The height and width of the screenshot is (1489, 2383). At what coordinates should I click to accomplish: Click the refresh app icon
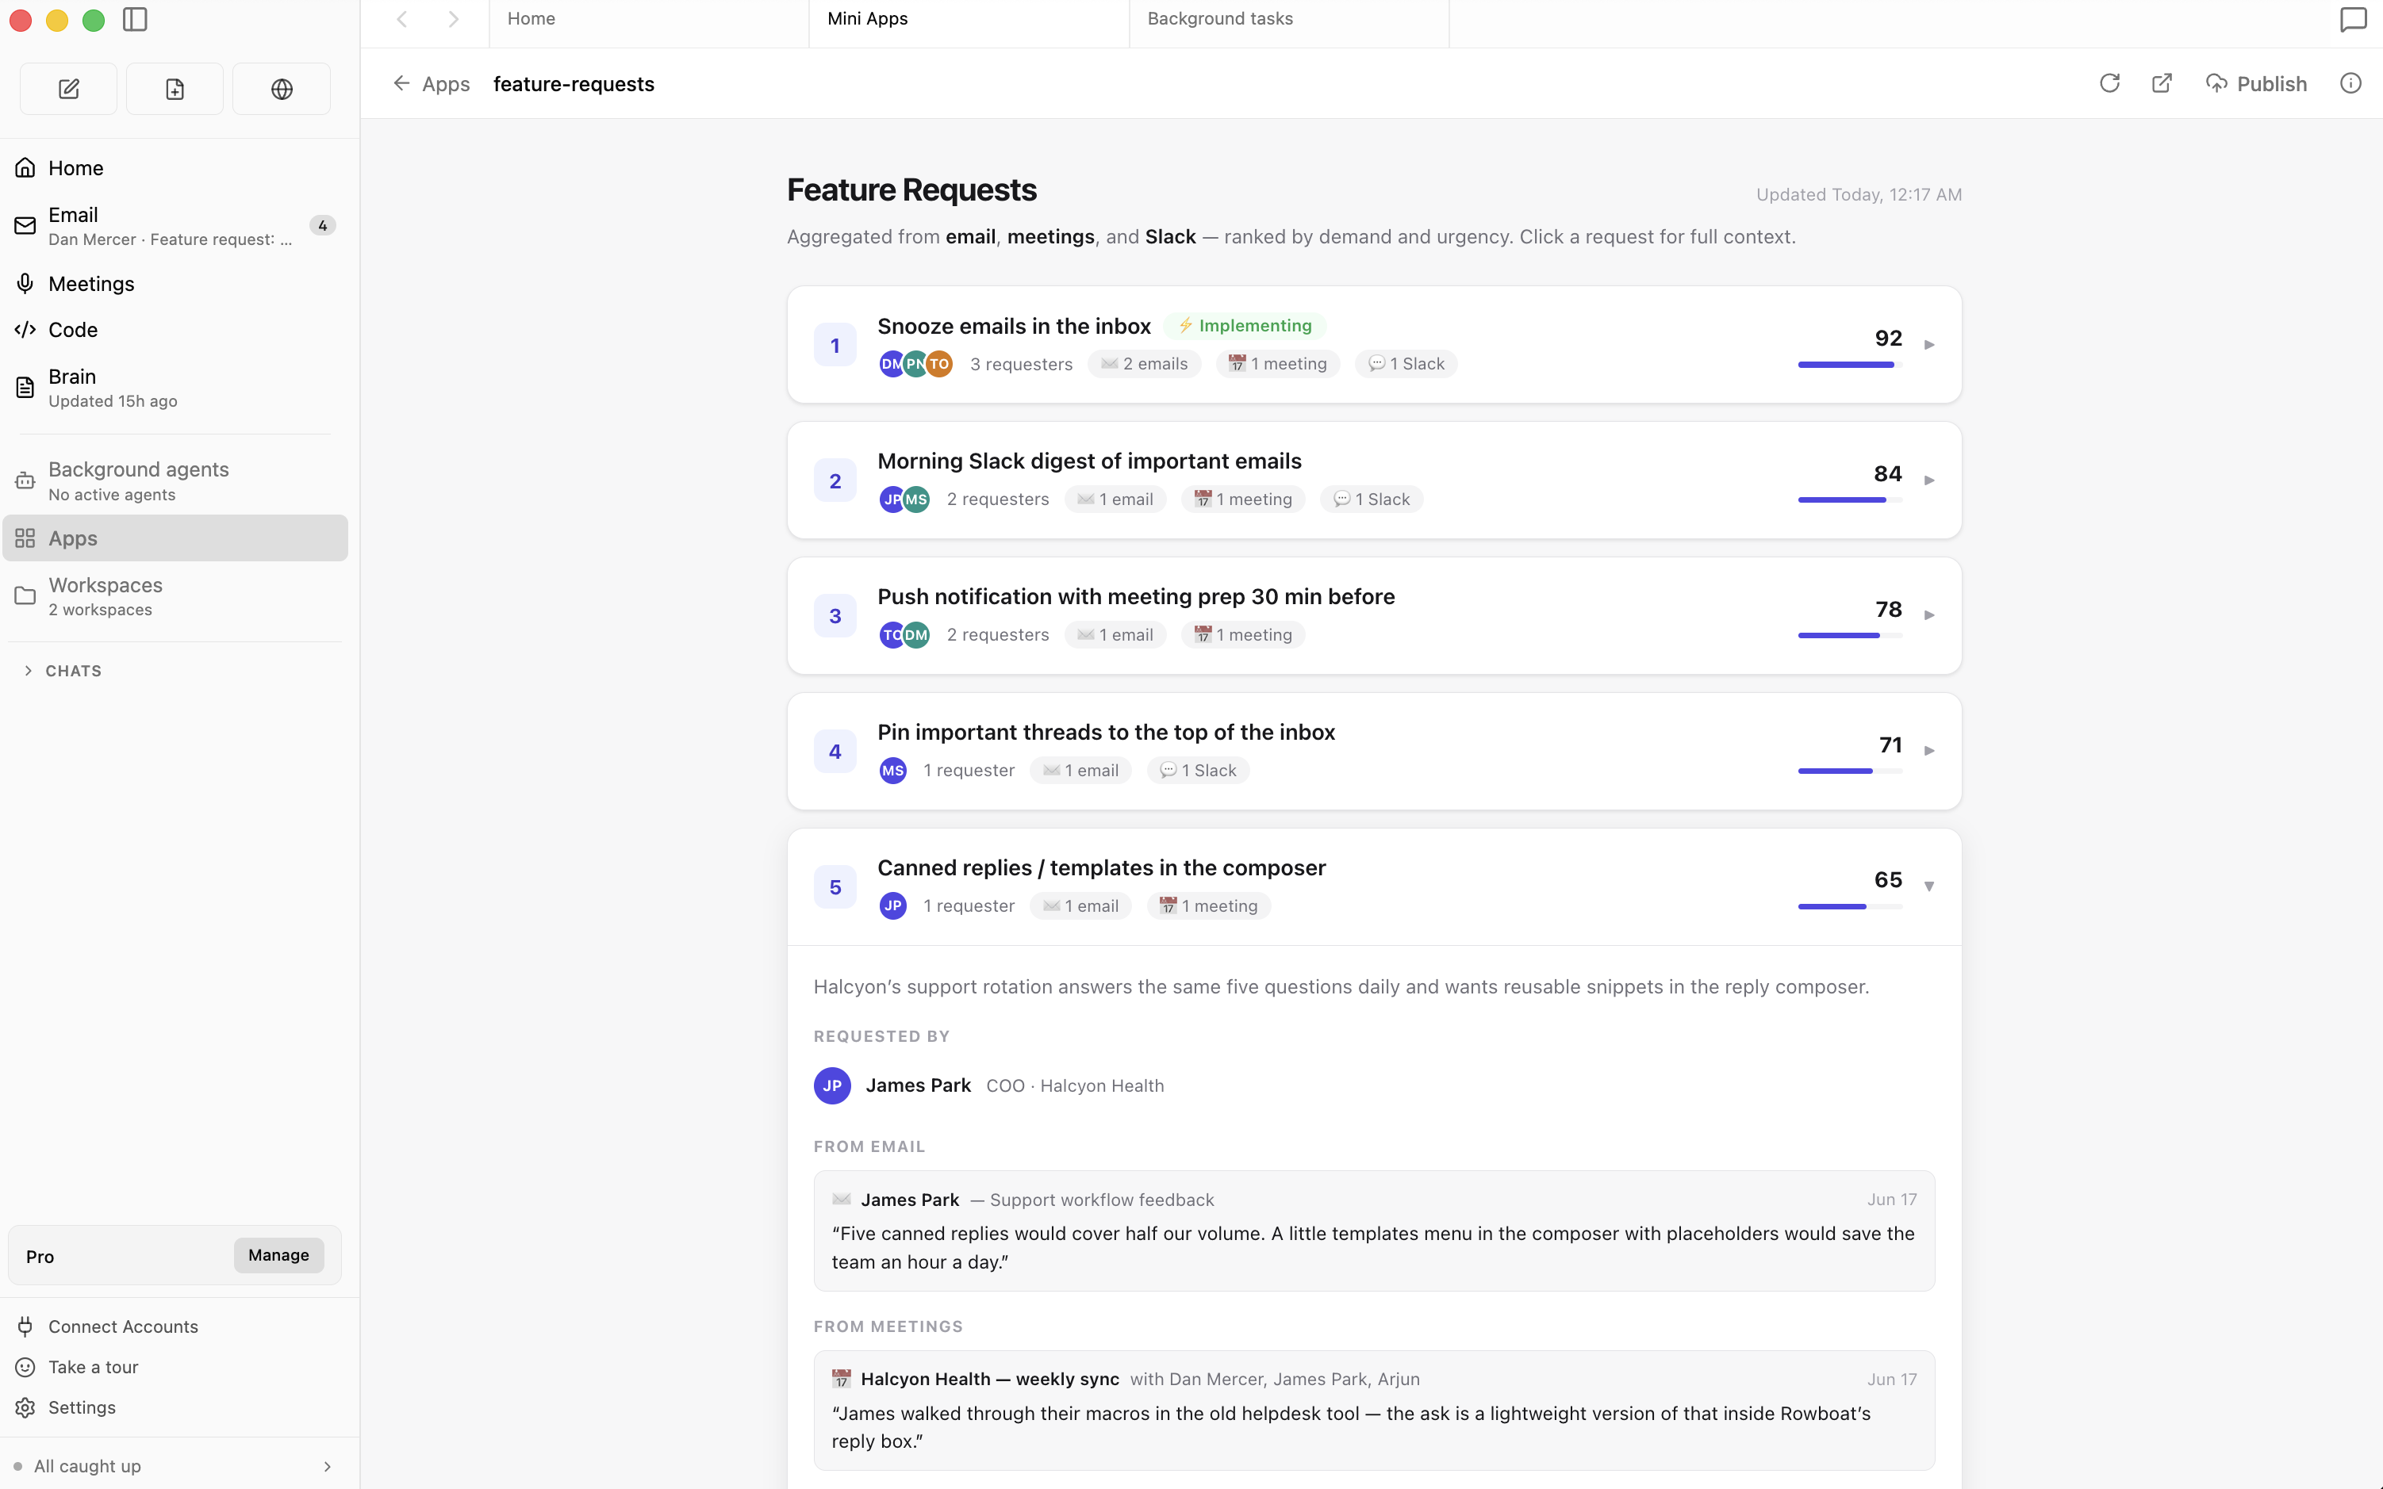coord(2109,84)
